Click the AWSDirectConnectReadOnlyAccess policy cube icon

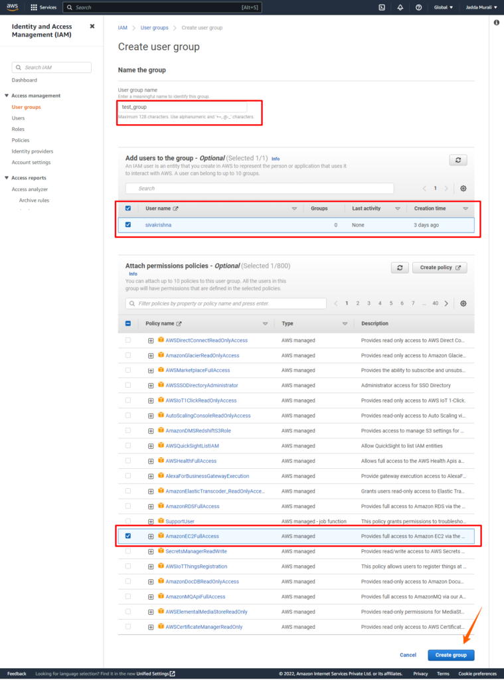pos(161,340)
